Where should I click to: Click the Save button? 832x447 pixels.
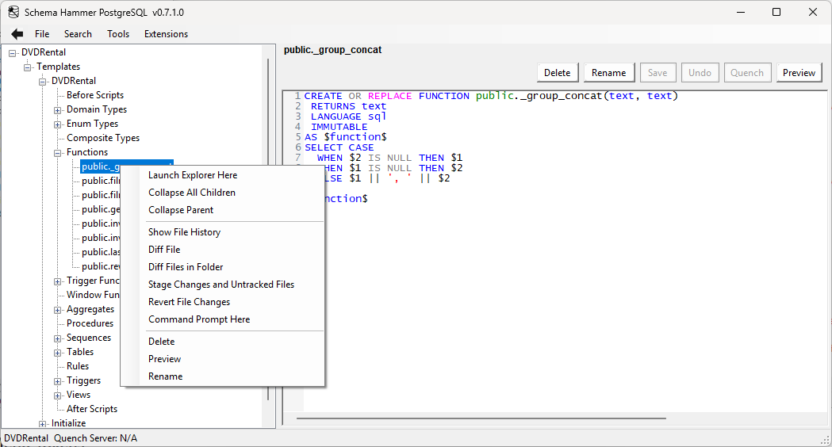coord(658,73)
